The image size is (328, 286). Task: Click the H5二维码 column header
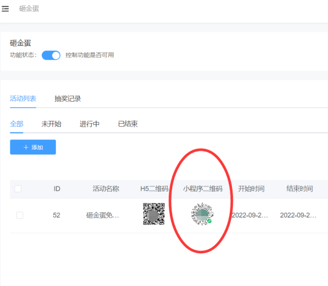[154, 189]
